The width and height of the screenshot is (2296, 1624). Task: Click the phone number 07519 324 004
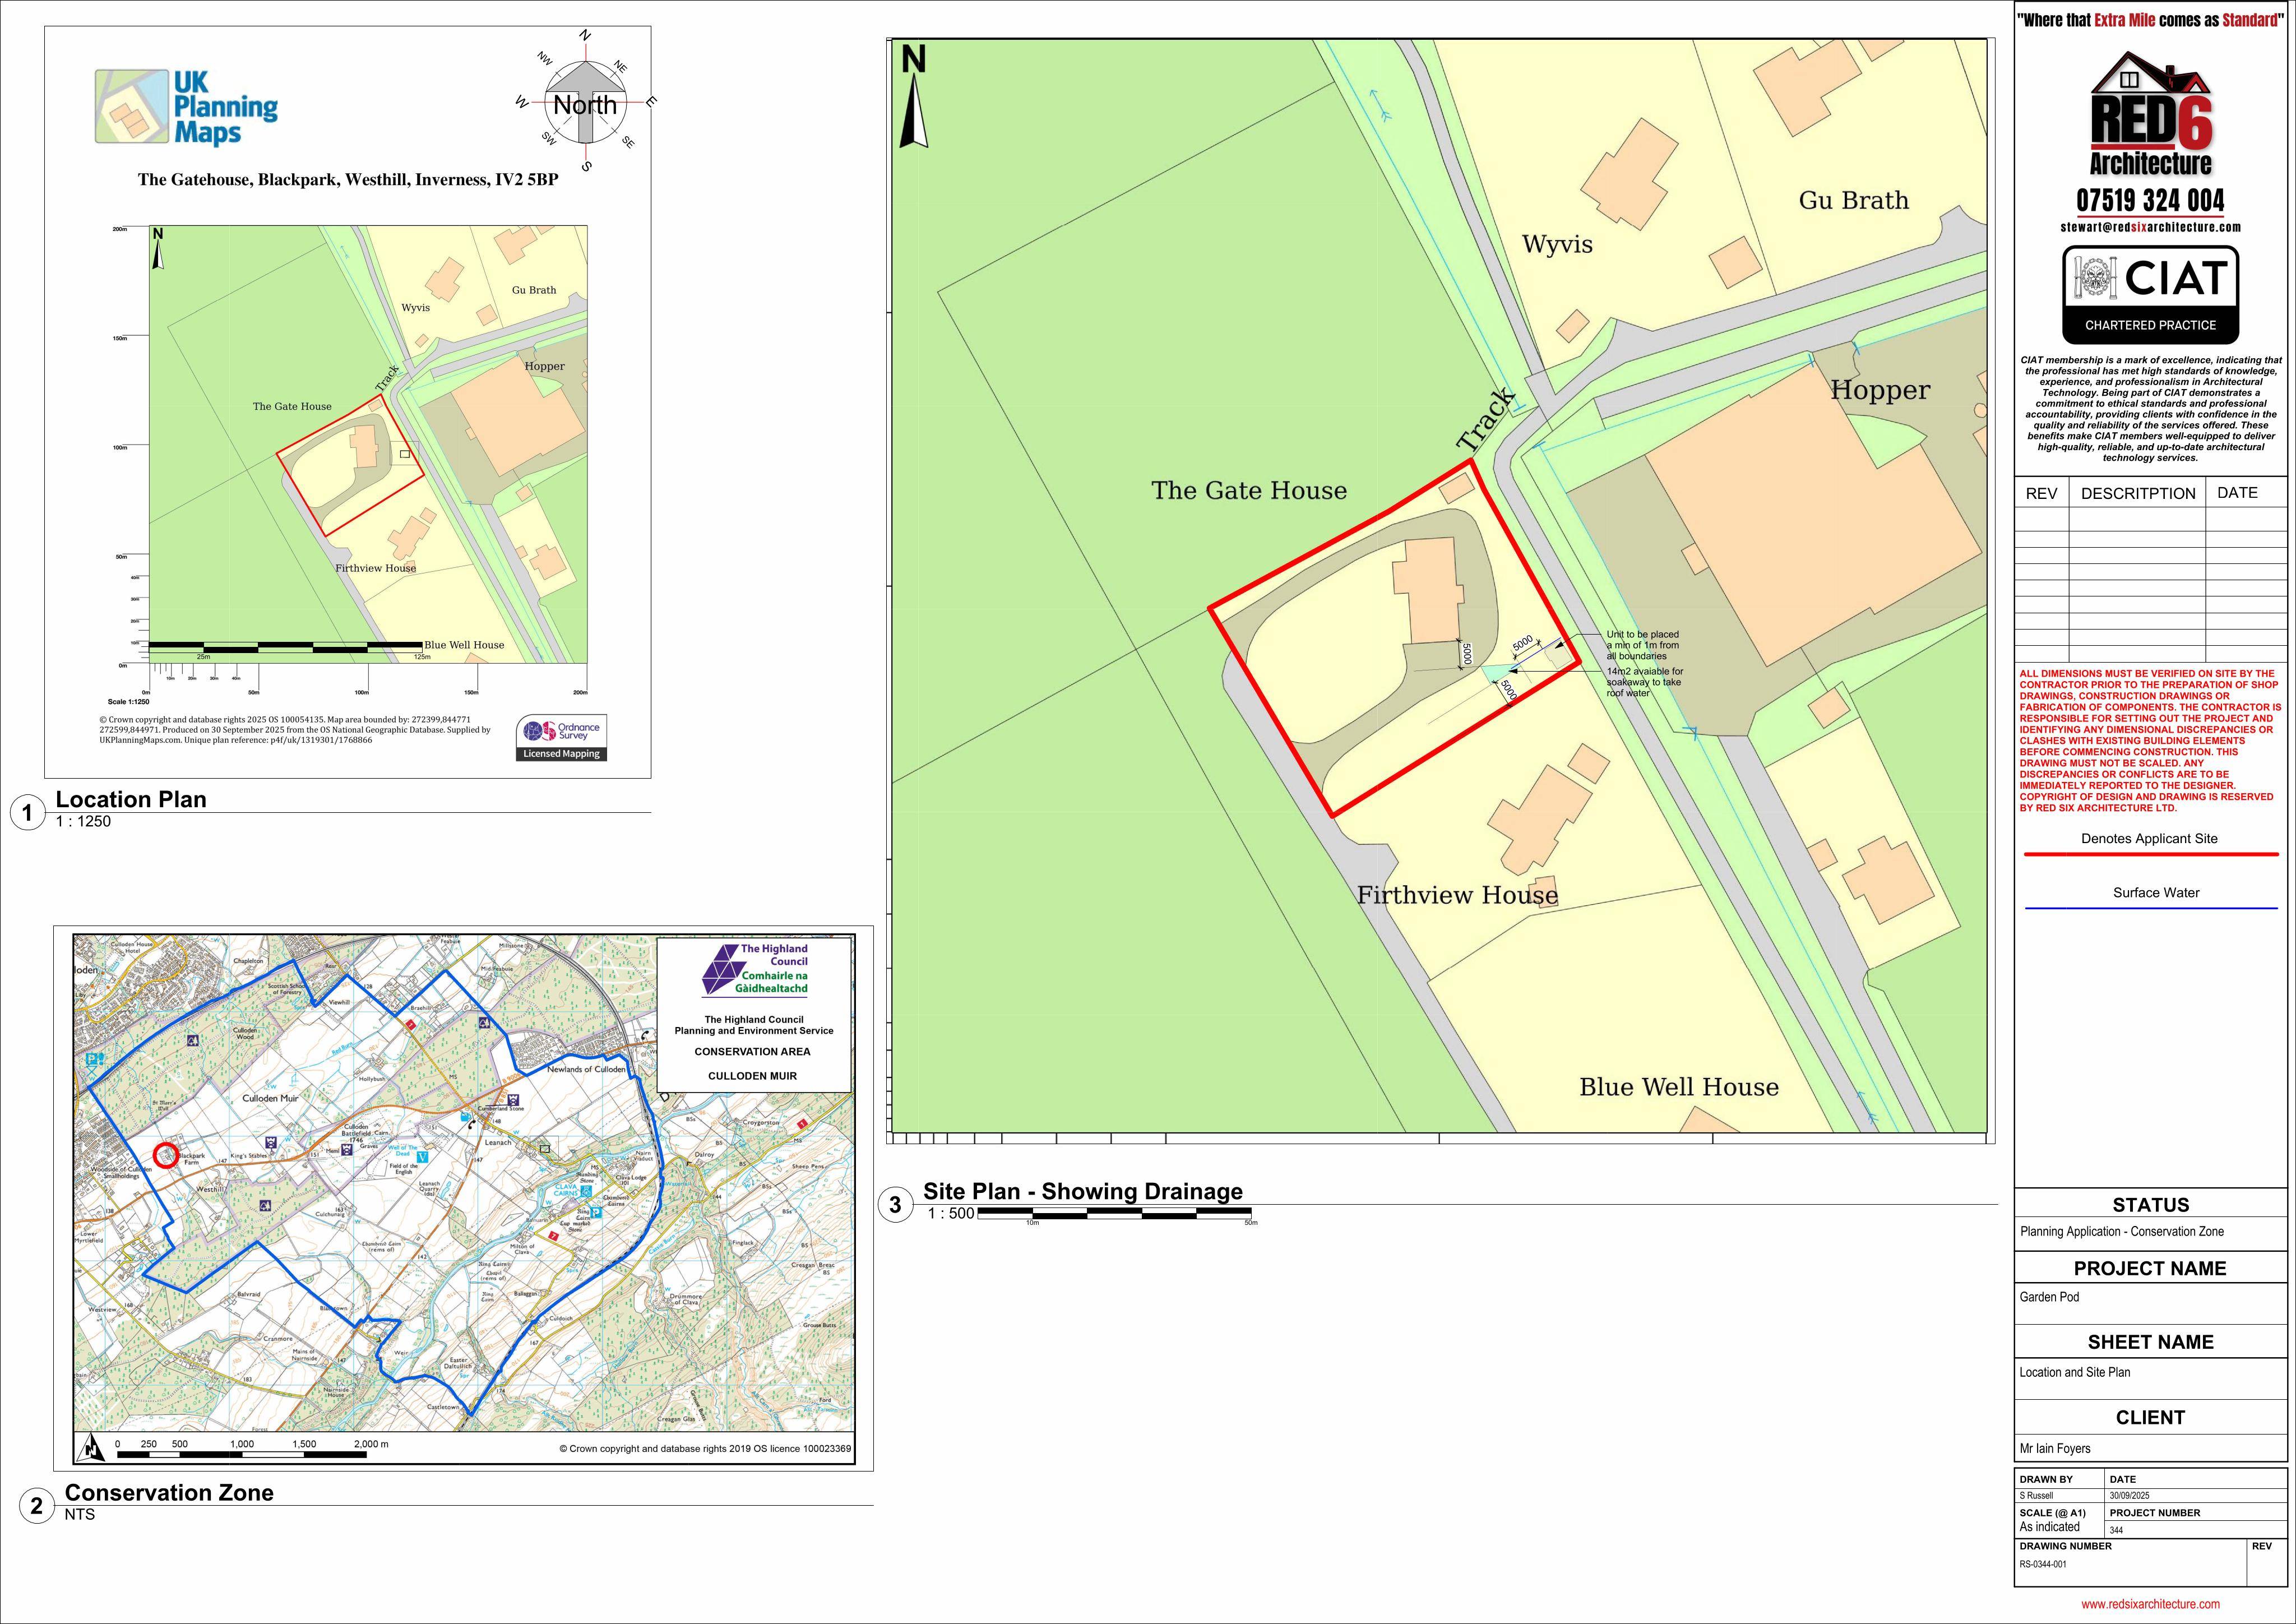pyautogui.click(x=2151, y=200)
